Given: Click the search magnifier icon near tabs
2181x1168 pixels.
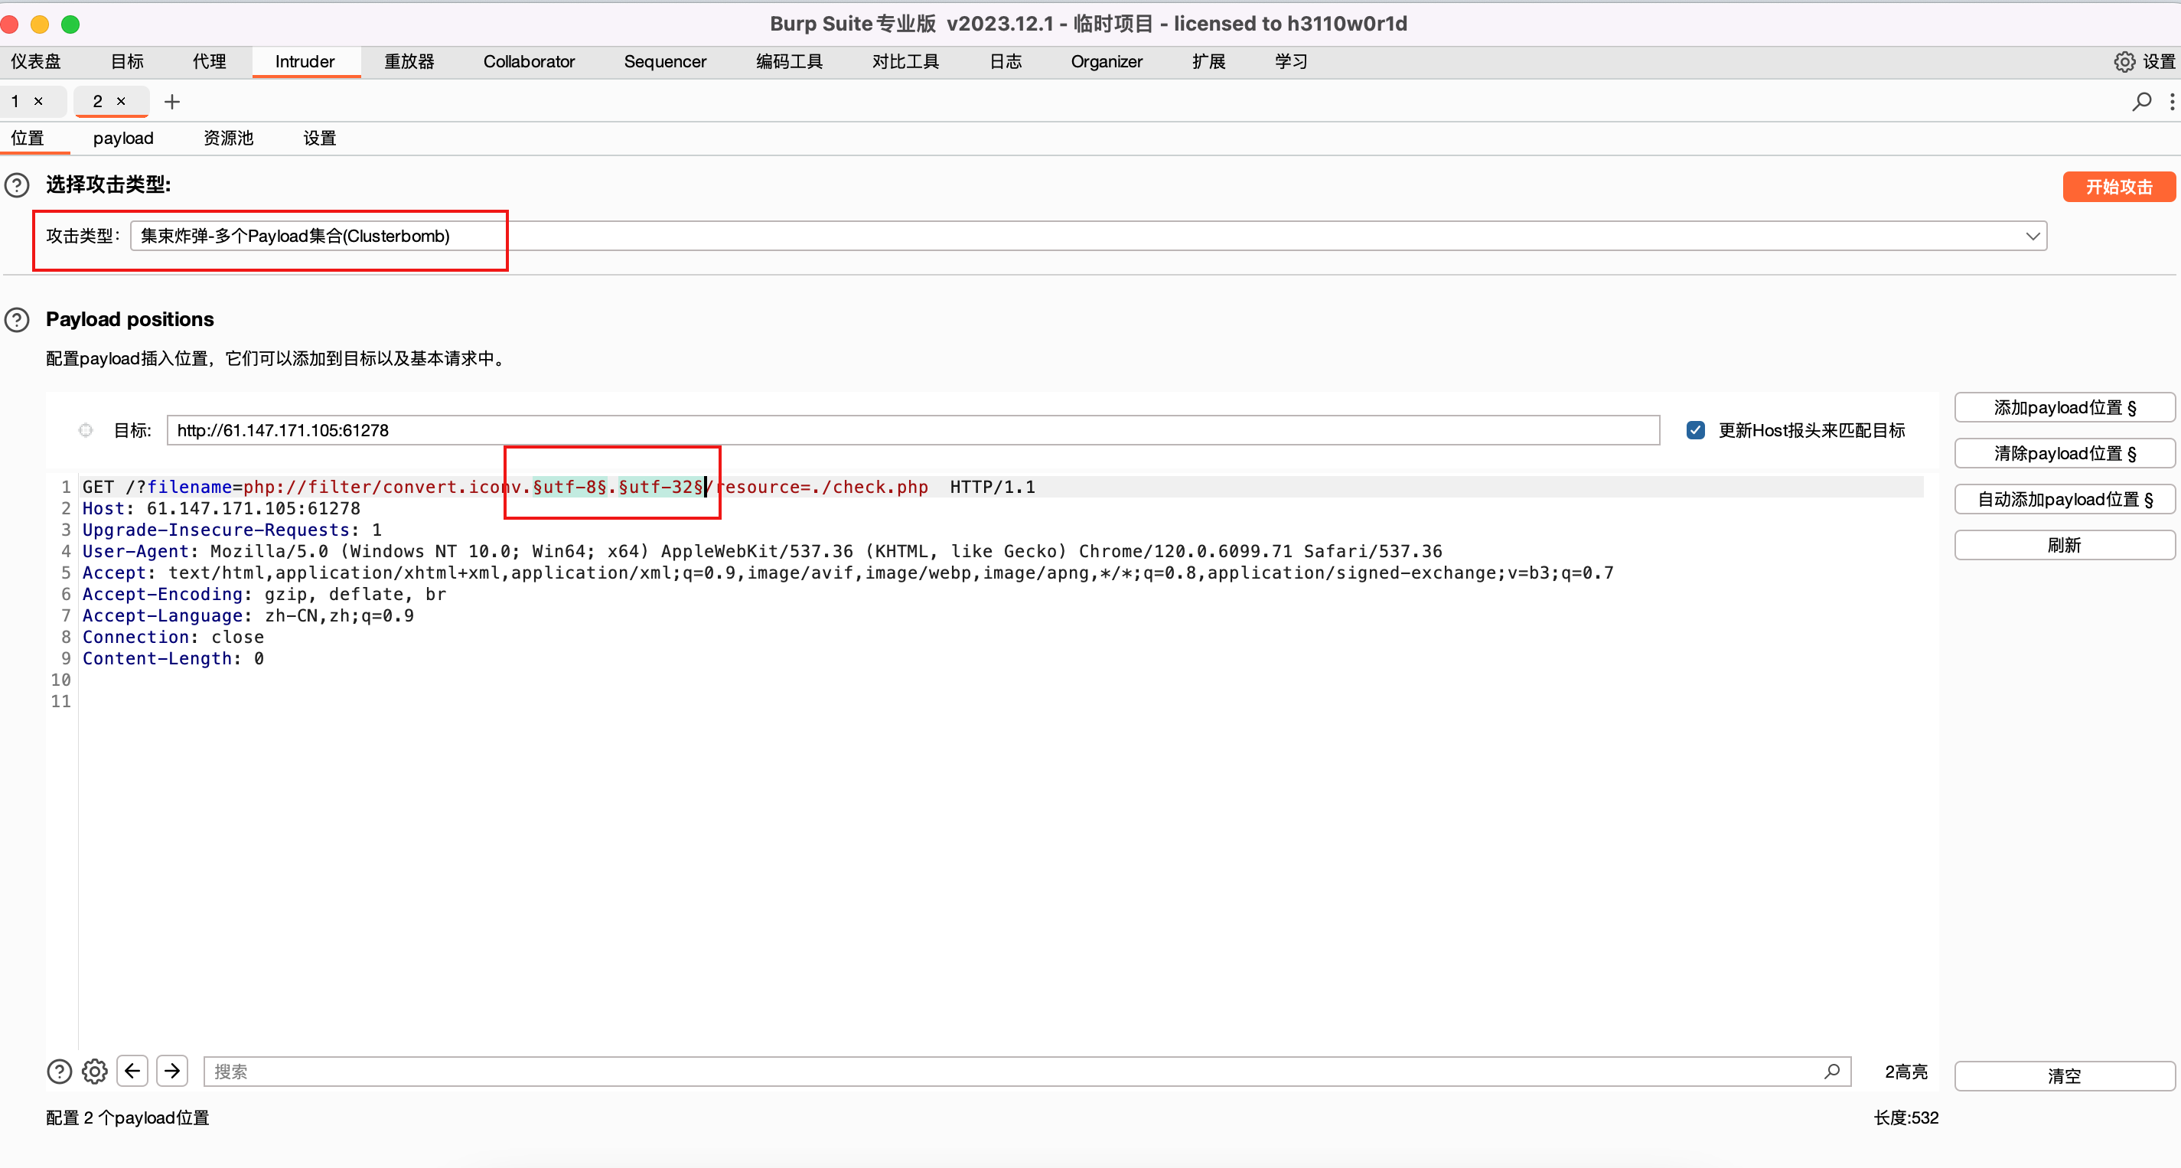Looking at the screenshot, I should [x=2141, y=102].
